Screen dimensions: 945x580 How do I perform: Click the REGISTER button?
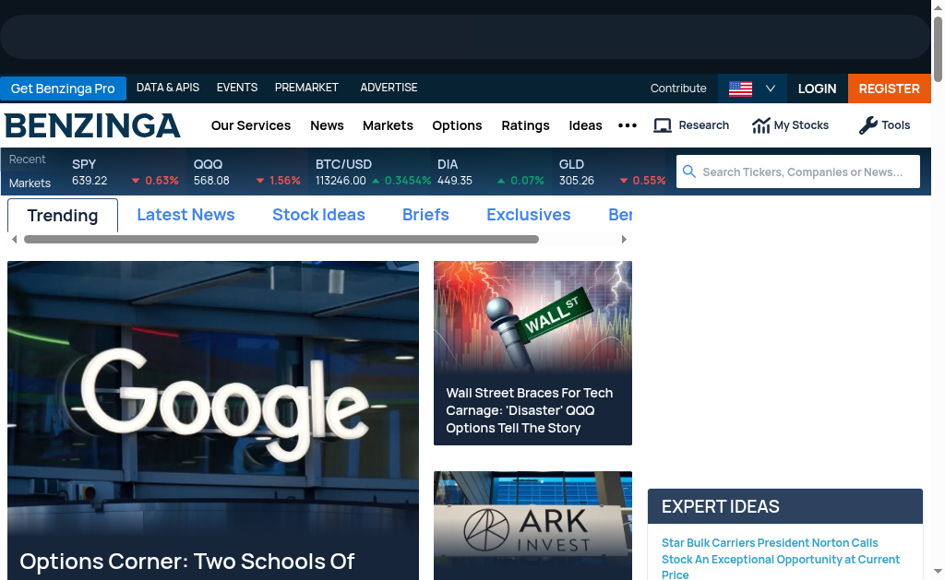[889, 89]
